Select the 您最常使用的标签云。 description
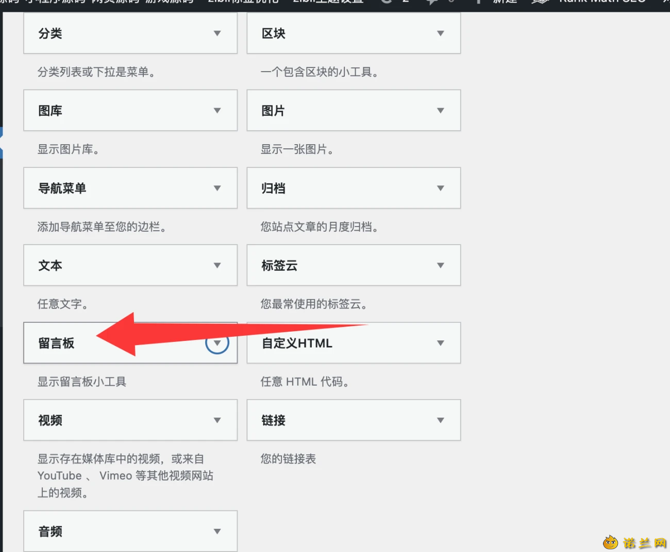 [314, 304]
